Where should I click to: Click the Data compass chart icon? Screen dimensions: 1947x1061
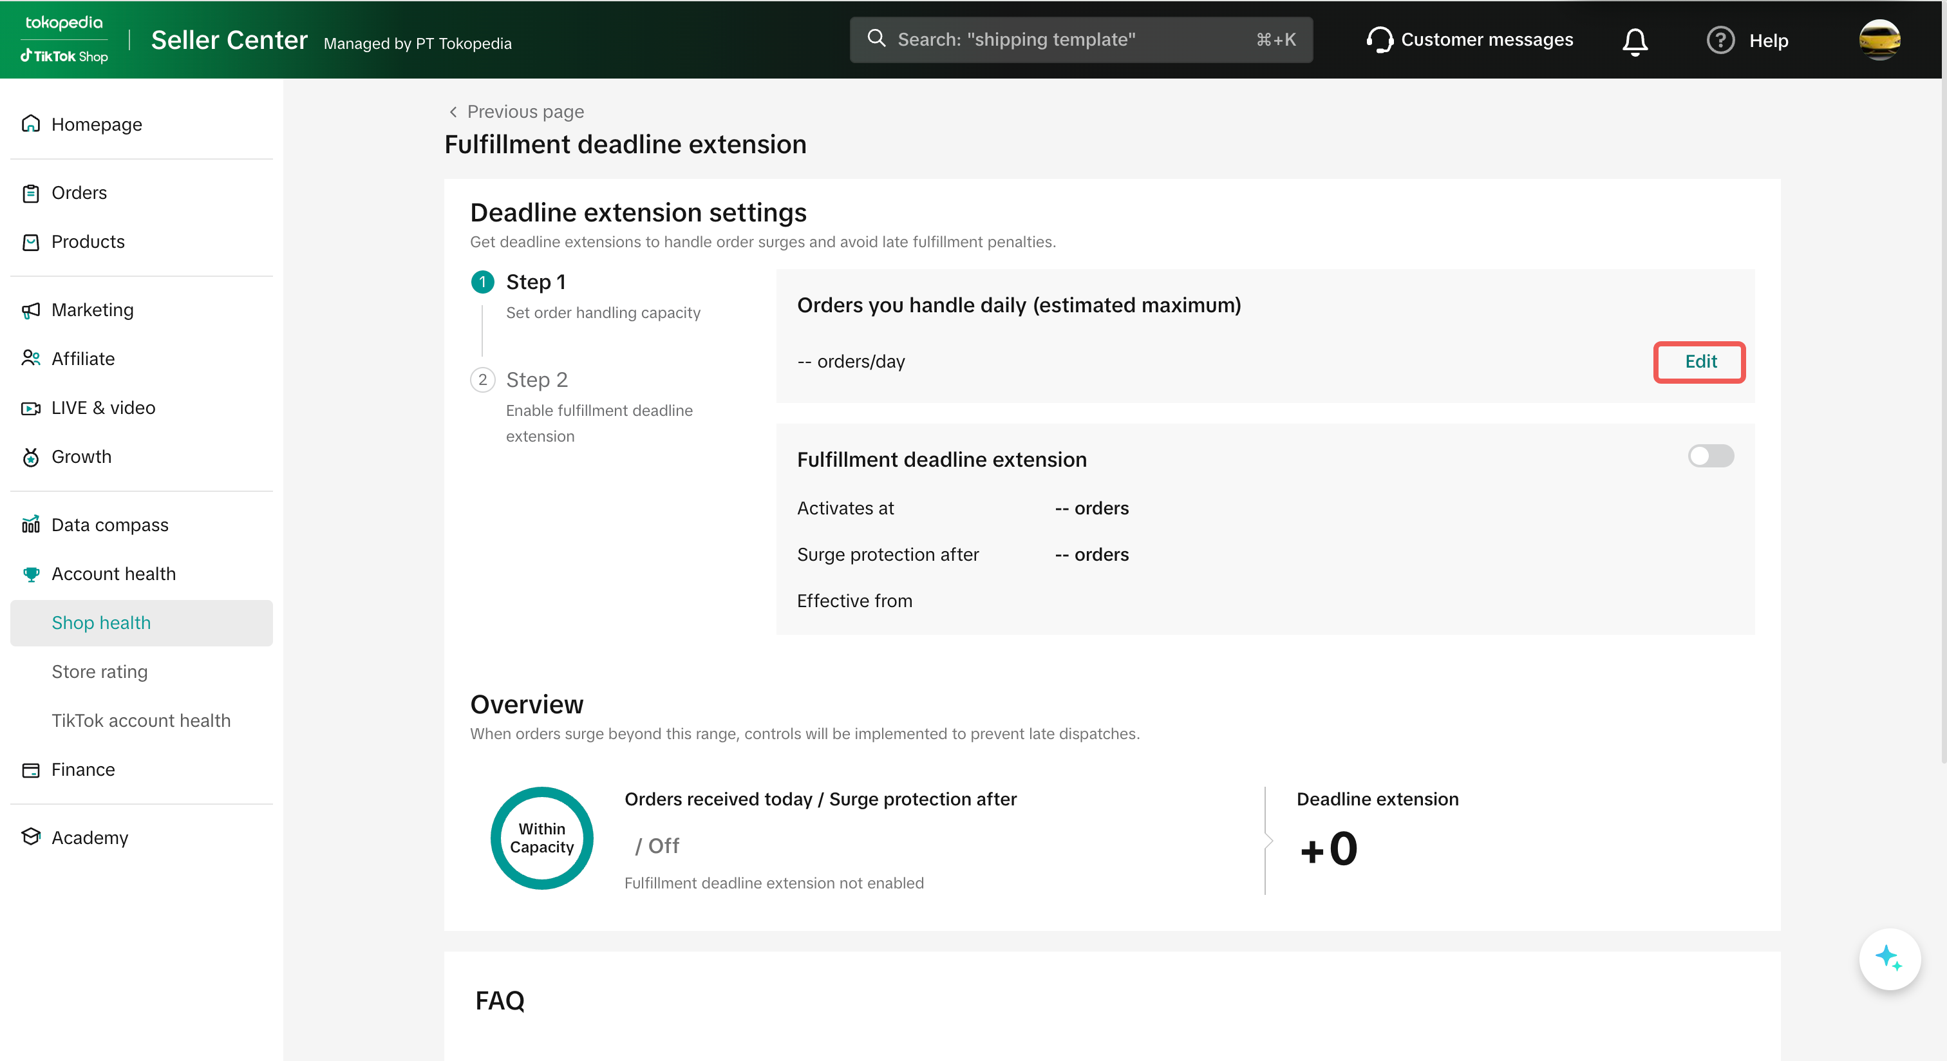31,525
